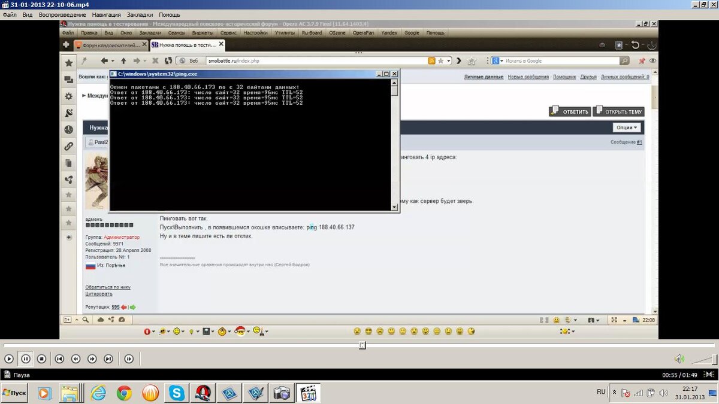This screenshot has width=719, height=404.
Task: Click the power tray icon
Action: pos(650,393)
